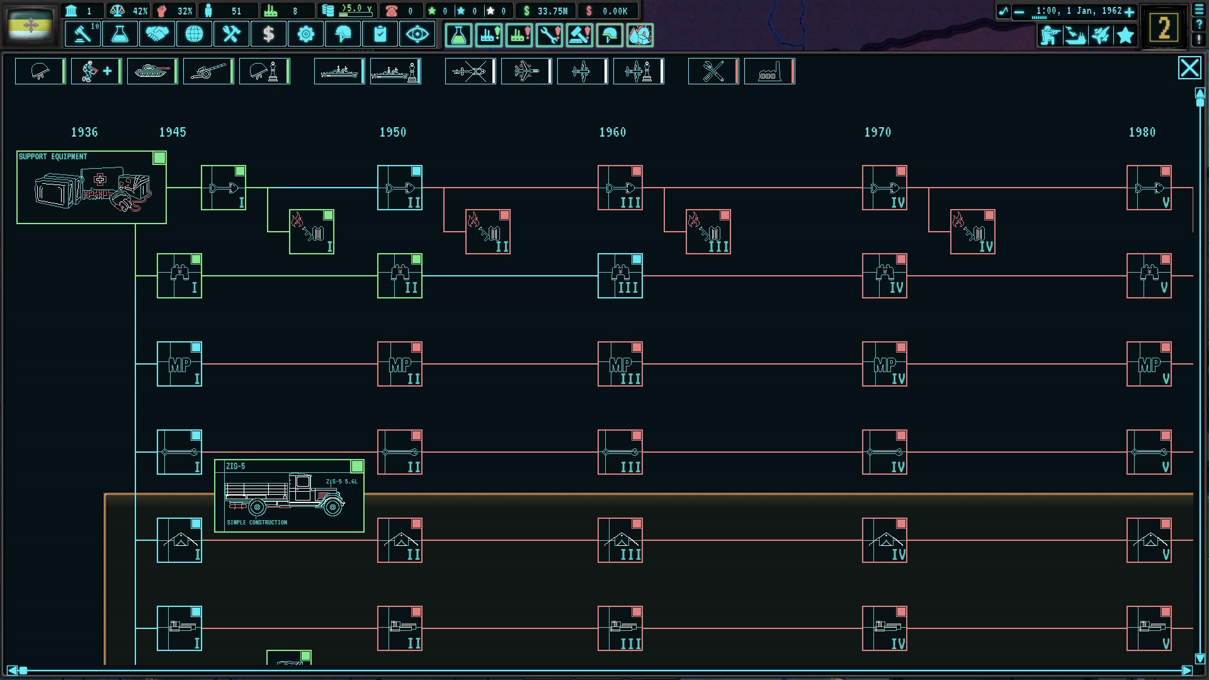1209x680 pixels.
Task: Open the industry factory research category
Action: 769,71
